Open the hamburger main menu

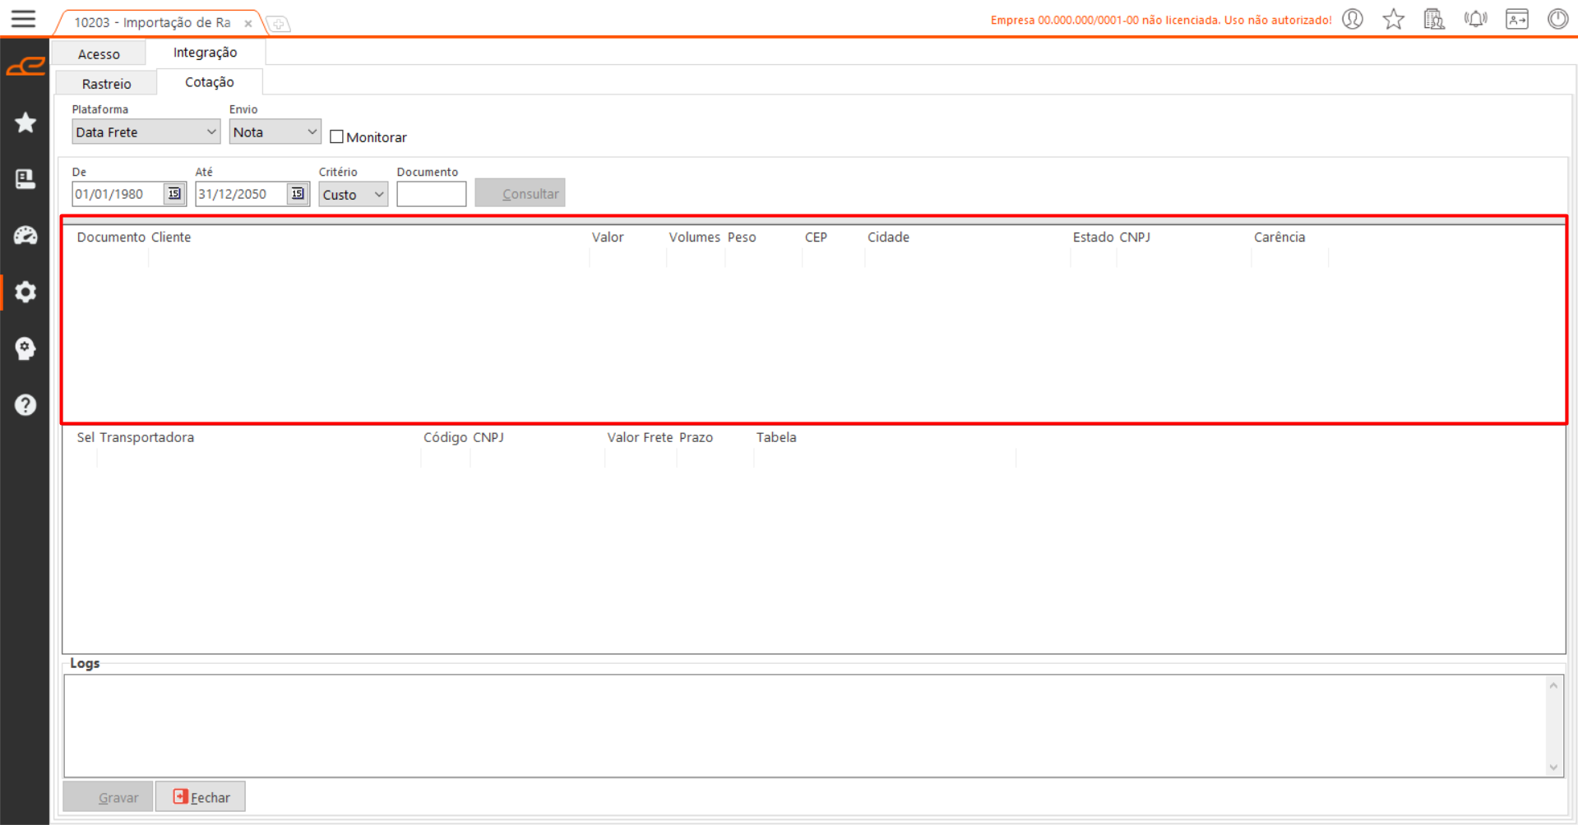23,18
